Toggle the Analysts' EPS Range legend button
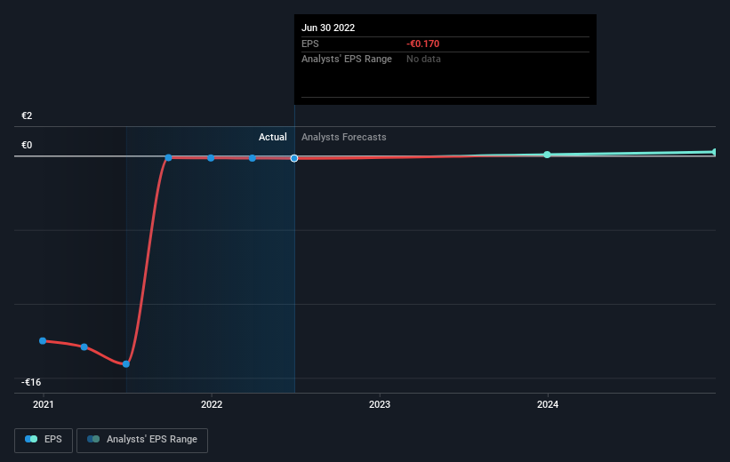The image size is (730, 462). point(142,440)
